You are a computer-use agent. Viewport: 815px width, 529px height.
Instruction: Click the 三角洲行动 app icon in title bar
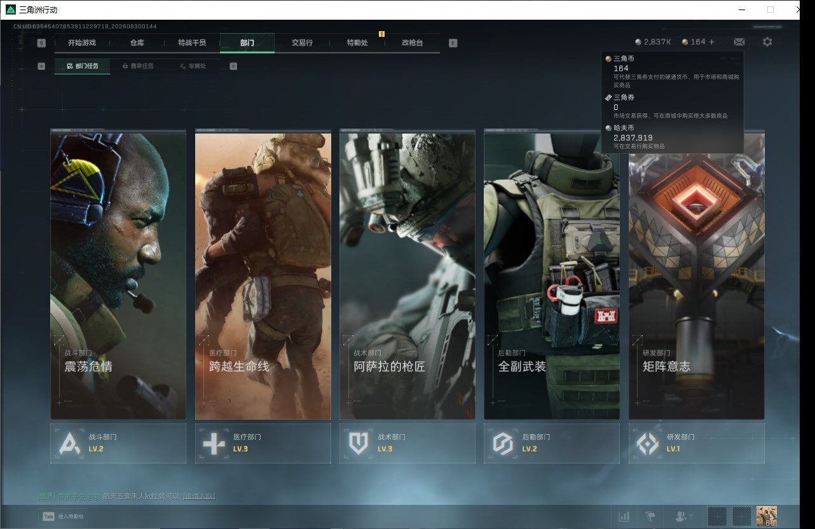coord(10,10)
